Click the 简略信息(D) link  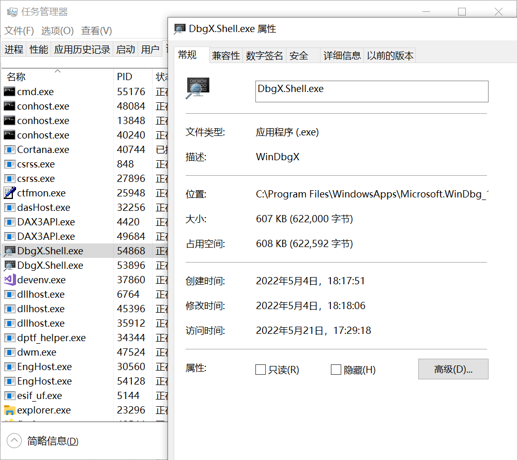click(53, 441)
